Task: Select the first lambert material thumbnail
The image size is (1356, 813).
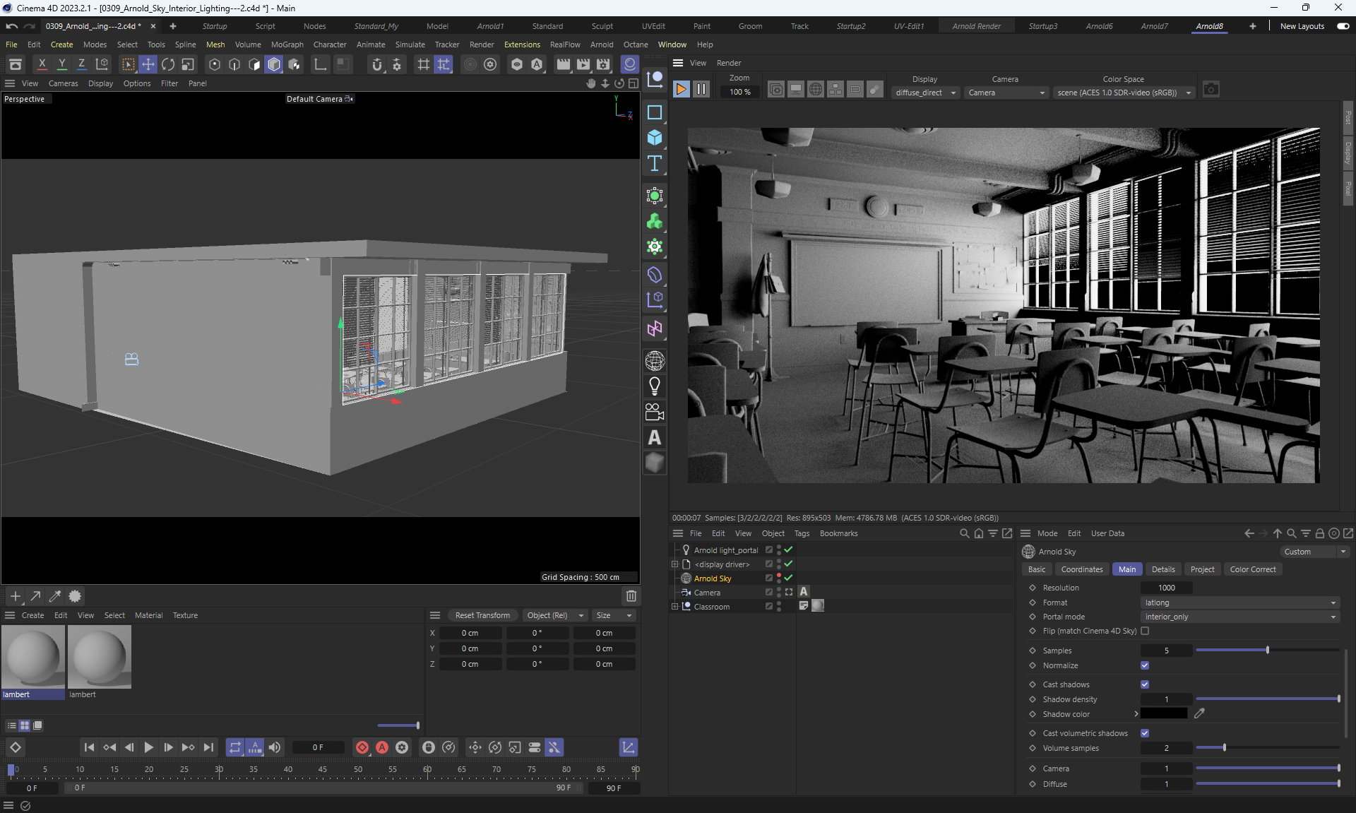Action: click(x=33, y=657)
